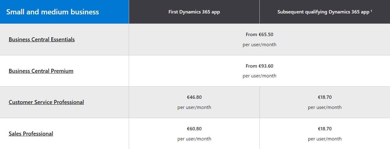Click per user/month under €65.50

259,45
